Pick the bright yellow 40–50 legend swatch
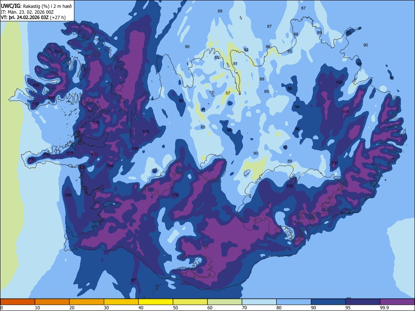 point(156,302)
